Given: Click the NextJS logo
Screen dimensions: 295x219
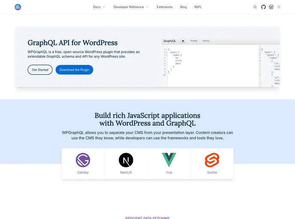Looking at the screenshot, I should click(x=126, y=160).
